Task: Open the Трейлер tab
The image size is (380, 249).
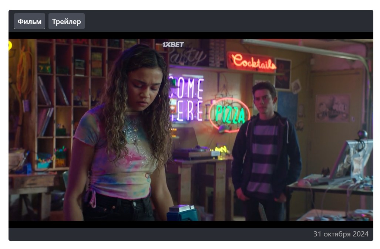Action: click(66, 21)
